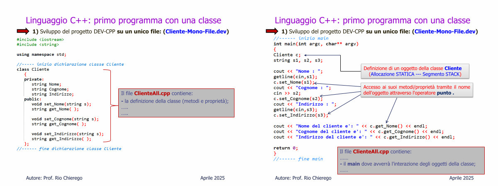The height and width of the screenshot is (186, 498).
Task: Click the 'Nome del cliente e':' cout line
Action: [x=350, y=126]
